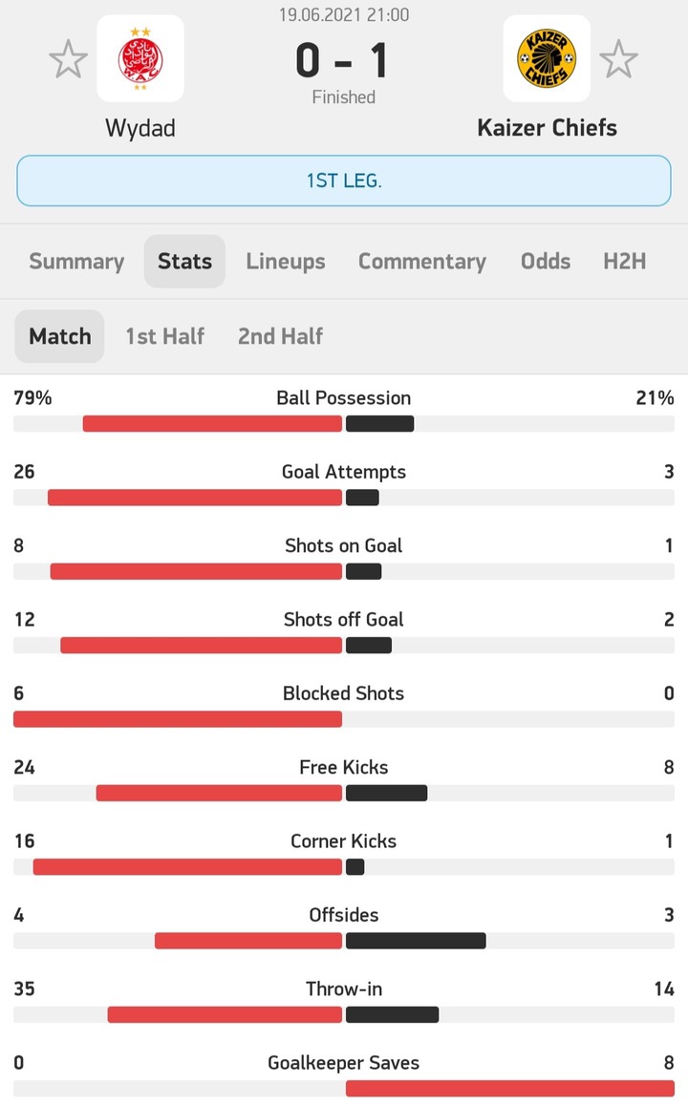This screenshot has height=1106, width=688.
Task: Go to the Commentary tab
Action: click(422, 261)
